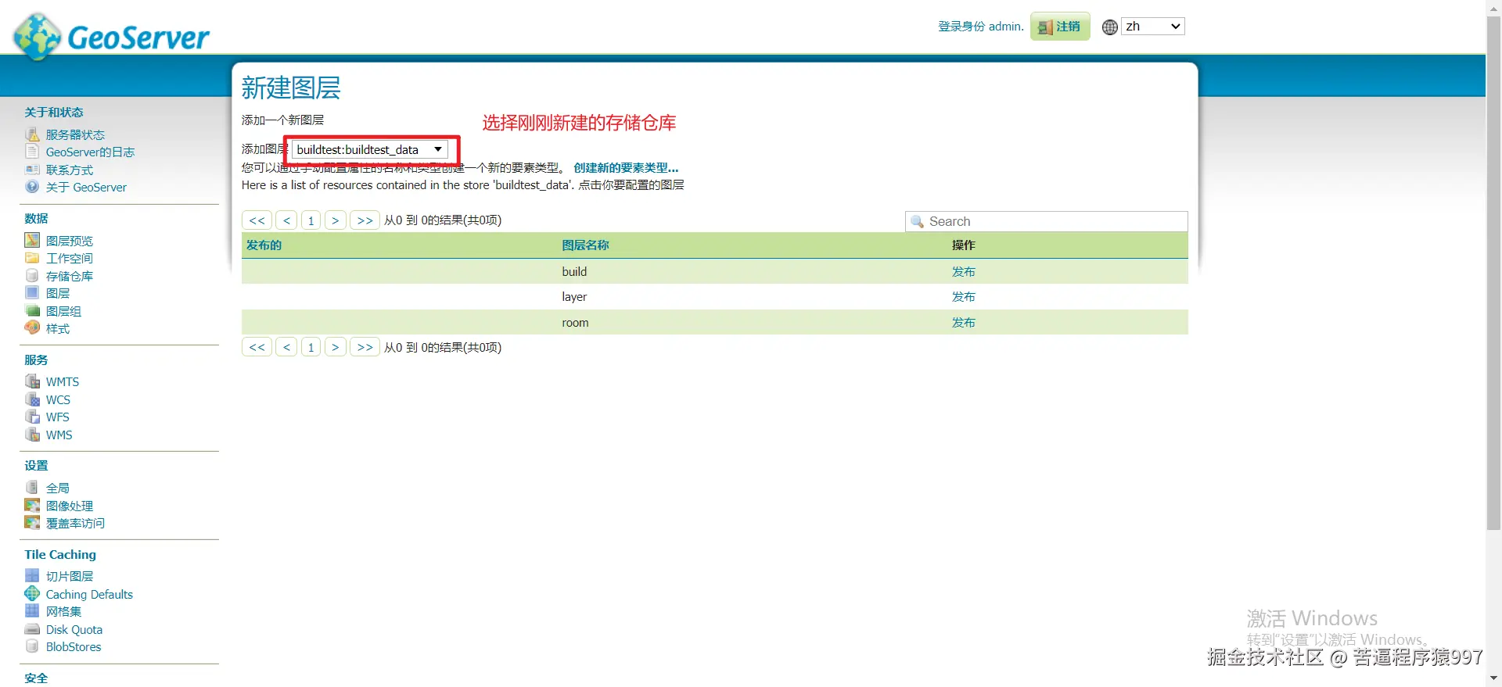
Task: Click bottom pager page 1 button
Action: 311,347
